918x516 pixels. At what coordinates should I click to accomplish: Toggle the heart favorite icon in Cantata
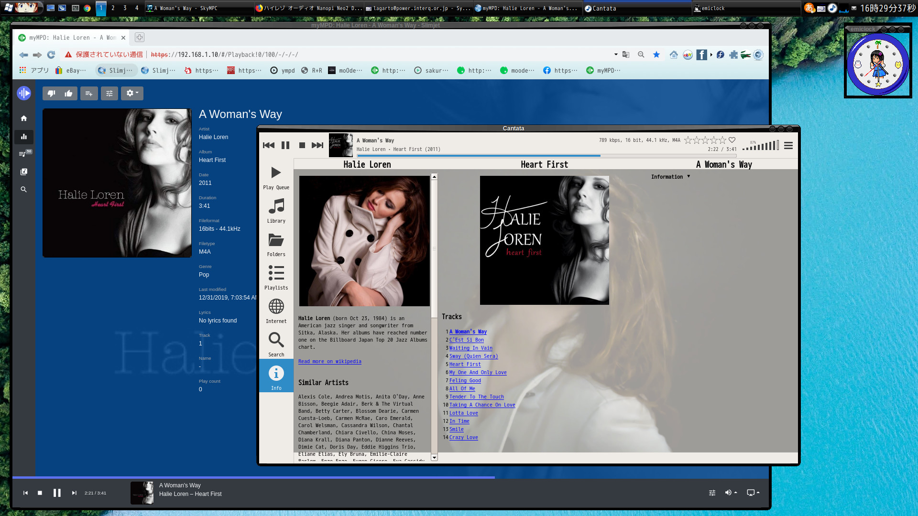[x=732, y=140]
